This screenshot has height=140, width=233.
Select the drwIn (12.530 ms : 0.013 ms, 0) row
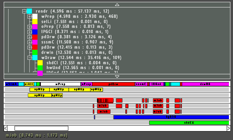click(77, 52)
